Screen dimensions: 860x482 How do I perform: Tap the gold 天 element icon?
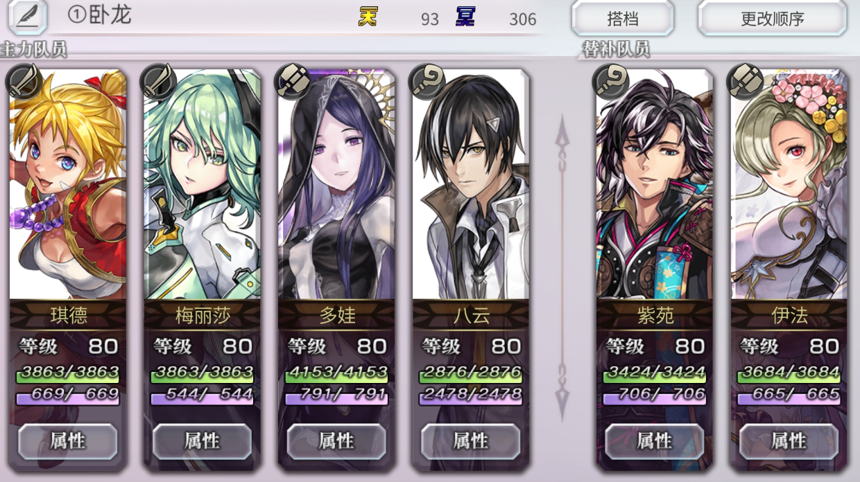(368, 17)
